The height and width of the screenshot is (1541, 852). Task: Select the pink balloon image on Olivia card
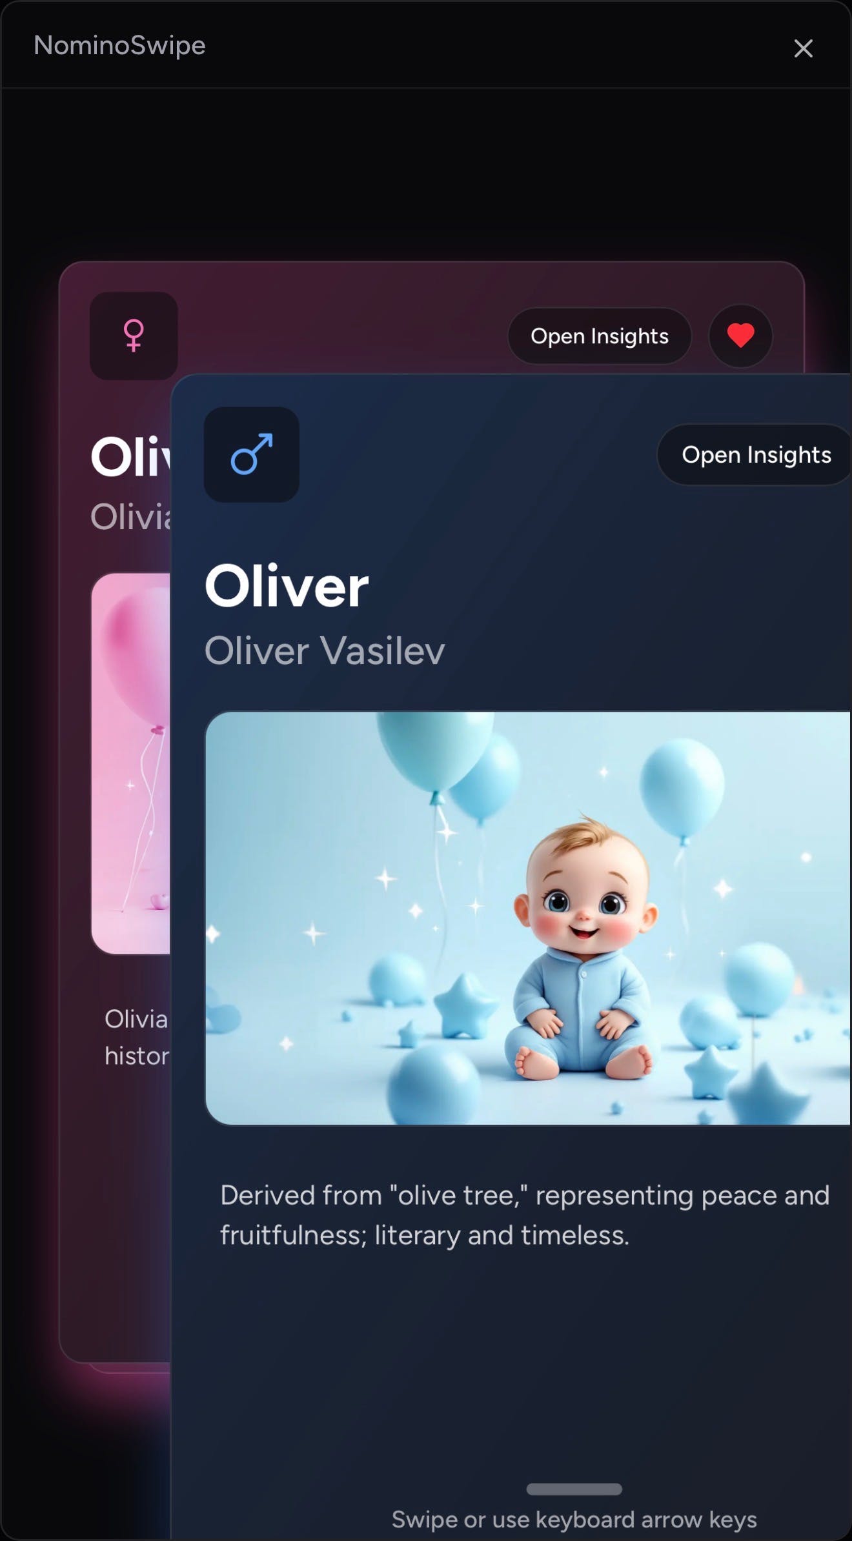click(131, 763)
